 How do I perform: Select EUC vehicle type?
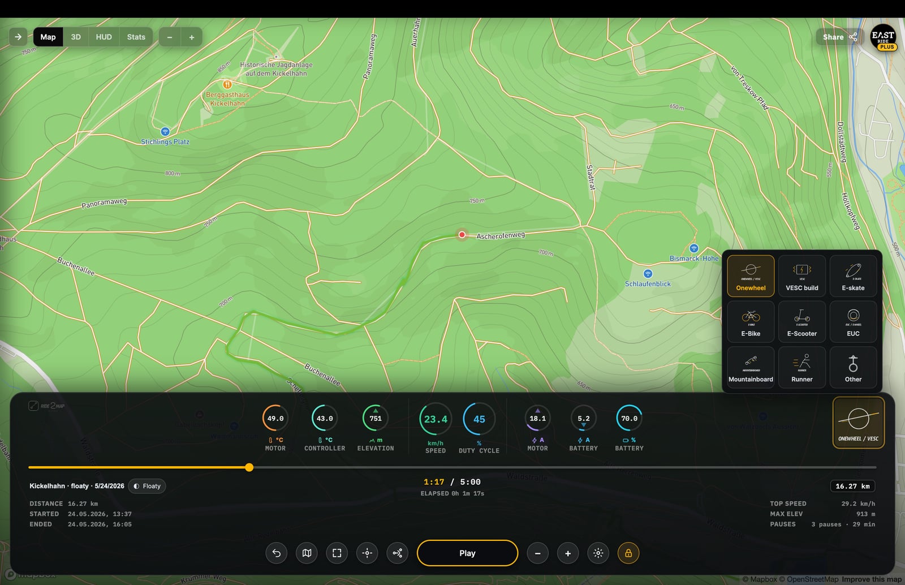[x=853, y=322]
